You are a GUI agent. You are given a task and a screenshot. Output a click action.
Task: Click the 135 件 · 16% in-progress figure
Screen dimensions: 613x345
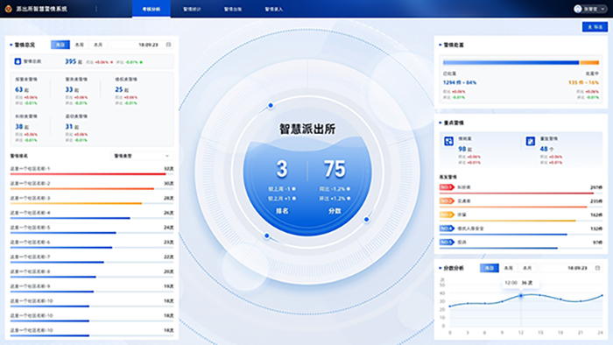pyautogui.click(x=583, y=82)
